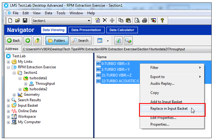Open the Views dropdown arrow

(108, 41)
